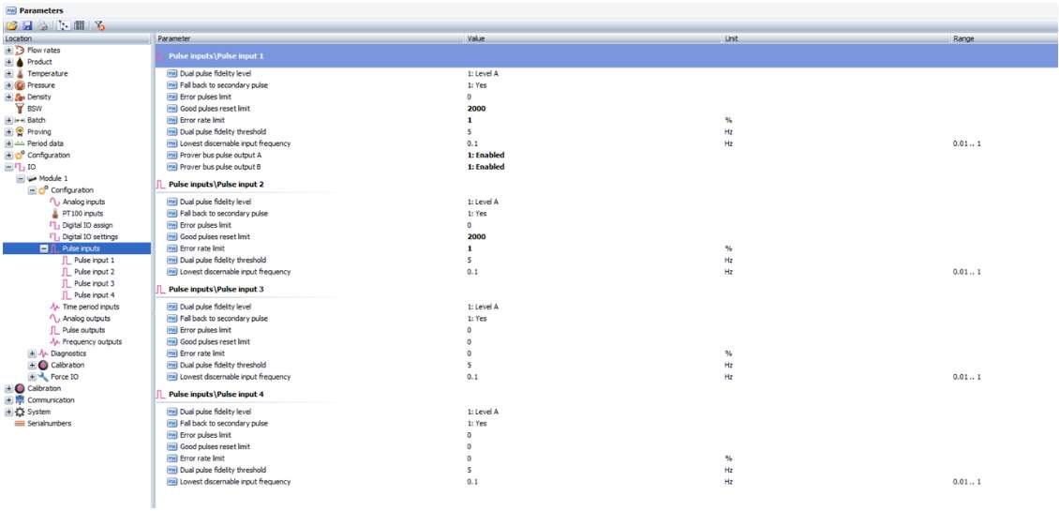Screen dimensions: 1059x511
Task: Select the Flow rates tree icon
Action: pyautogui.click(x=21, y=50)
